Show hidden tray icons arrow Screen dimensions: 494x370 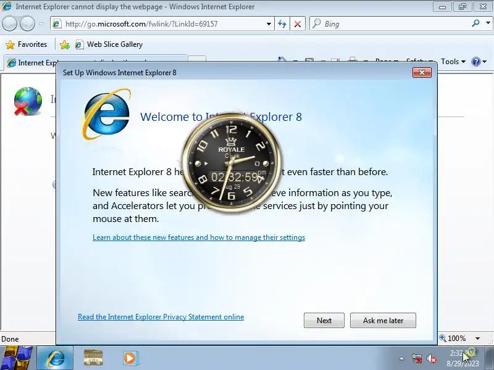pos(402,358)
